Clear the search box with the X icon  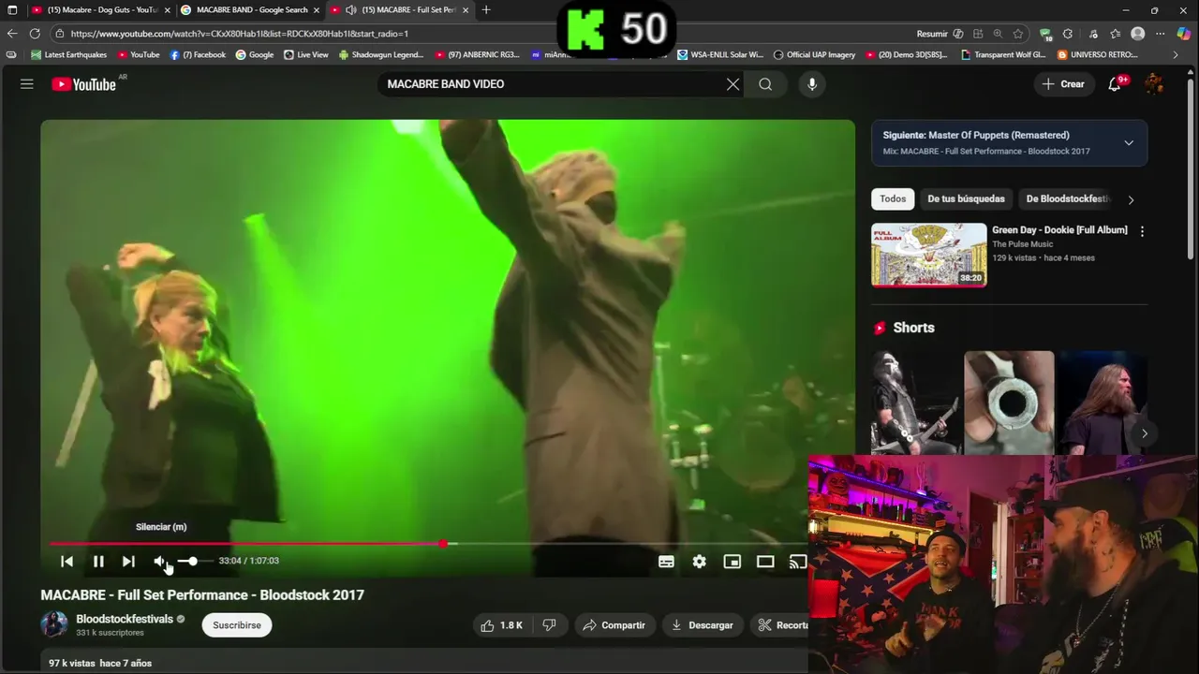(733, 84)
